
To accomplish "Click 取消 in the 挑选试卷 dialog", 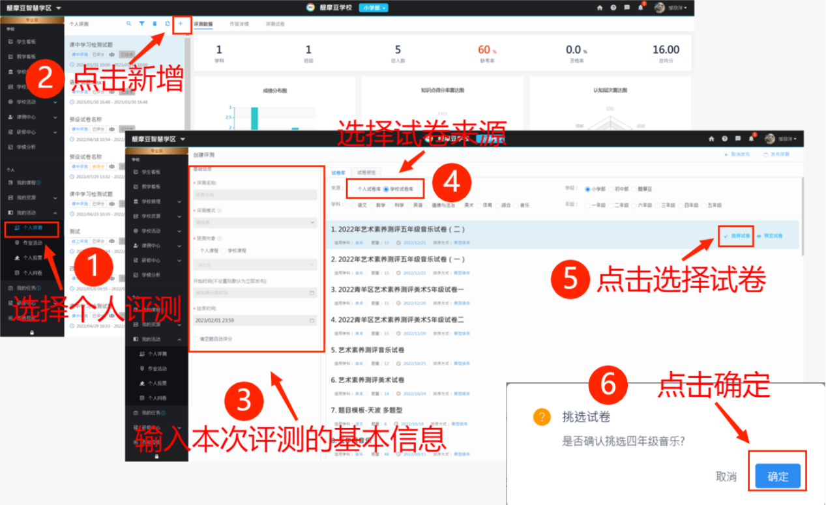I will 726,476.
